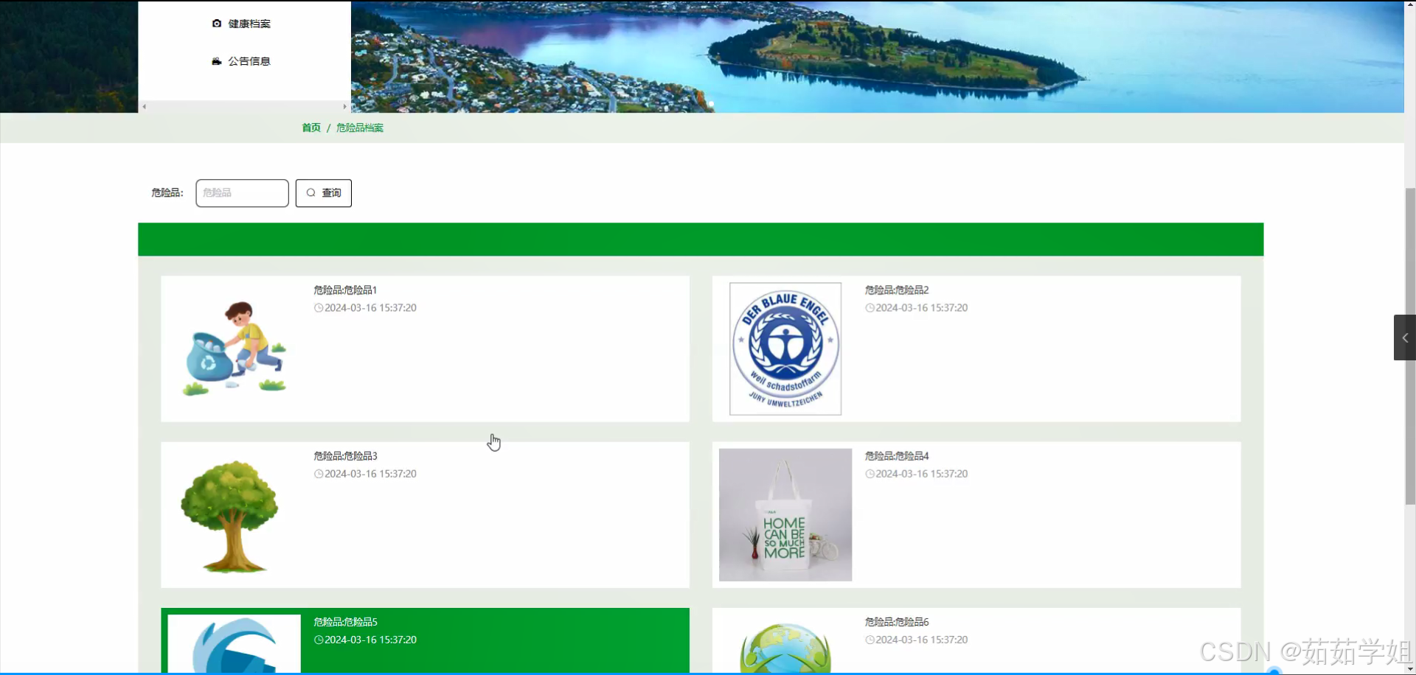
Task: Select the title 危险品:危险品4
Action: pos(897,456)
